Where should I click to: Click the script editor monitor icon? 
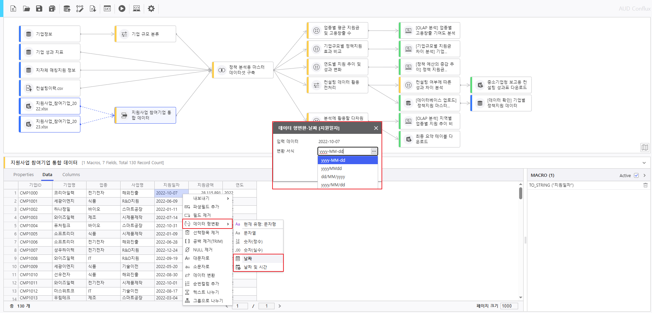pos(137,9)
